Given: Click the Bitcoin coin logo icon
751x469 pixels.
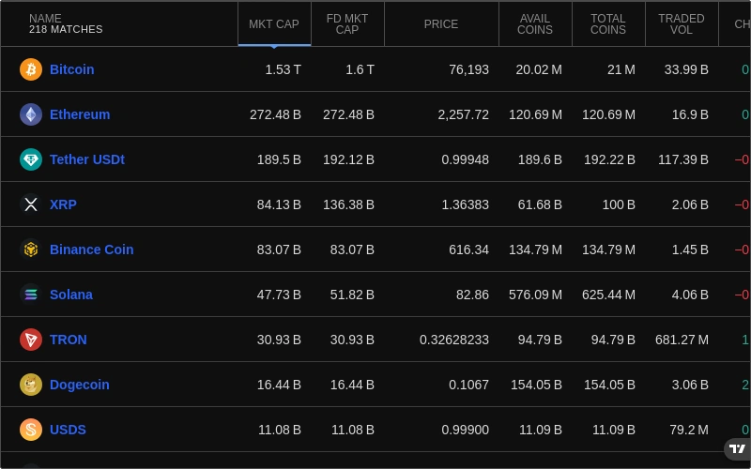Looking at the screenshot, I should click(31, 69).
